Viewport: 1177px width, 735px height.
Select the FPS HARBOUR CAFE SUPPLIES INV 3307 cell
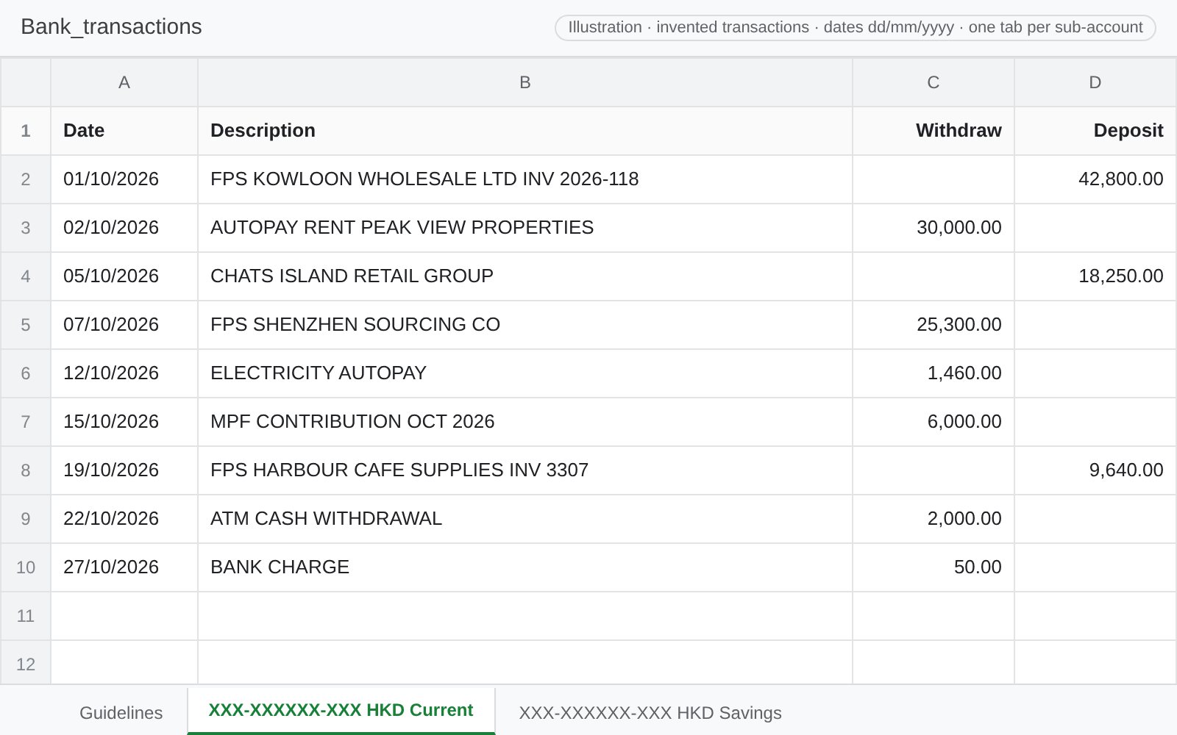coord(525,470)
